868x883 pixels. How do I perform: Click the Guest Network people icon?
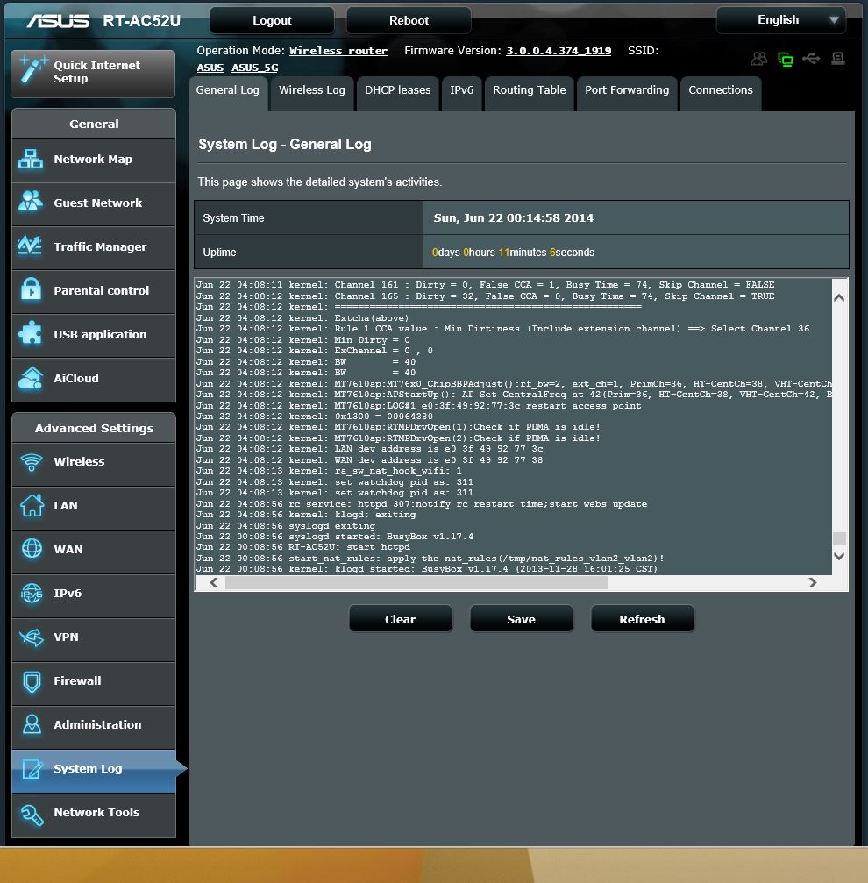(x=31, y=202)
